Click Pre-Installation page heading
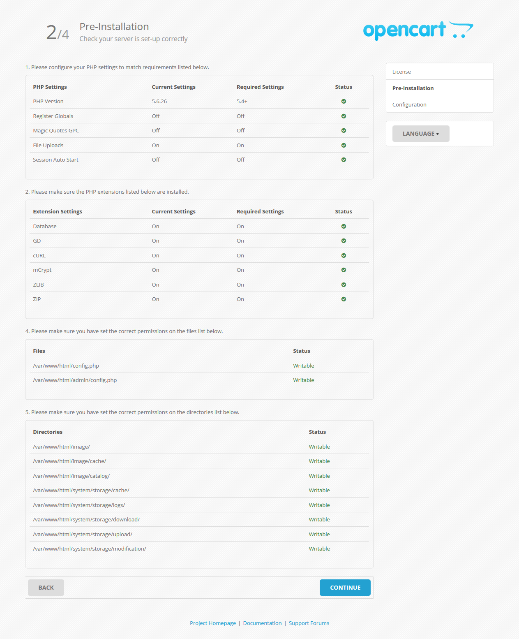This screenshot has width=519, height=639. point(114,27)
